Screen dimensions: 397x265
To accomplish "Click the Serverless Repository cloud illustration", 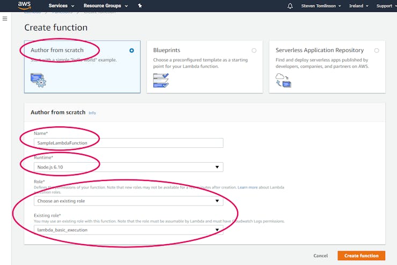I will pyautogui.click(x=283, y=80).
